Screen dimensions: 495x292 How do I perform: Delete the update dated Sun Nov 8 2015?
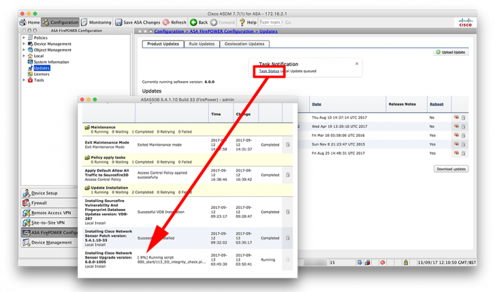click(x=463, y=144)
